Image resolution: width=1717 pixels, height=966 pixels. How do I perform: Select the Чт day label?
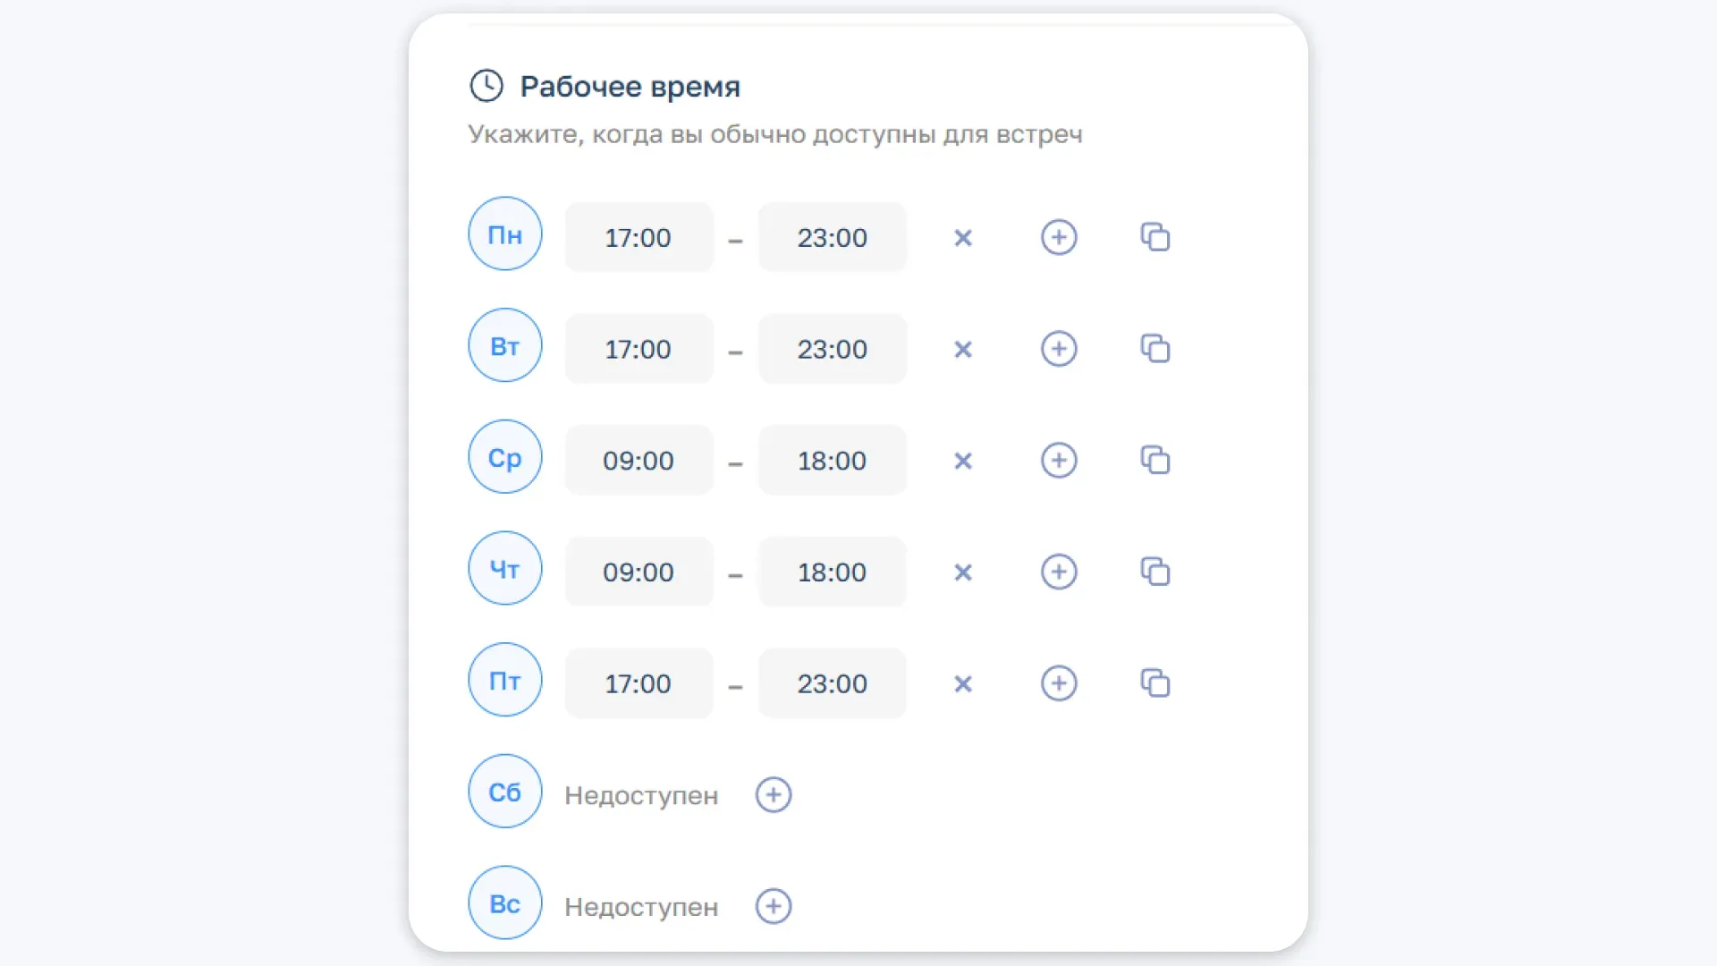pyautogui.click(x=504, y=568)
